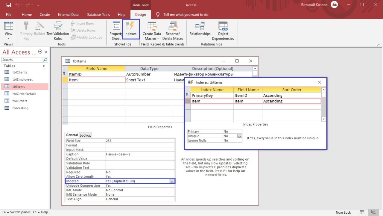The image size is (383, 216).
Task: Select tblOrderDetails table
Action: click(25, 94)
